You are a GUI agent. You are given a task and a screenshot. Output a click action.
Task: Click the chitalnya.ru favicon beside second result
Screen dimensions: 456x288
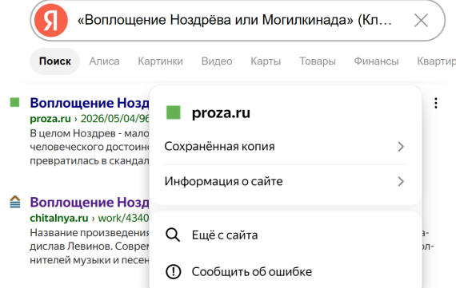click(x=15, y=202)
